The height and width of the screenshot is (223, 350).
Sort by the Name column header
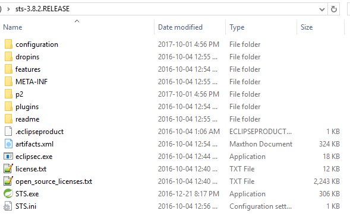(x=12, y=27)
